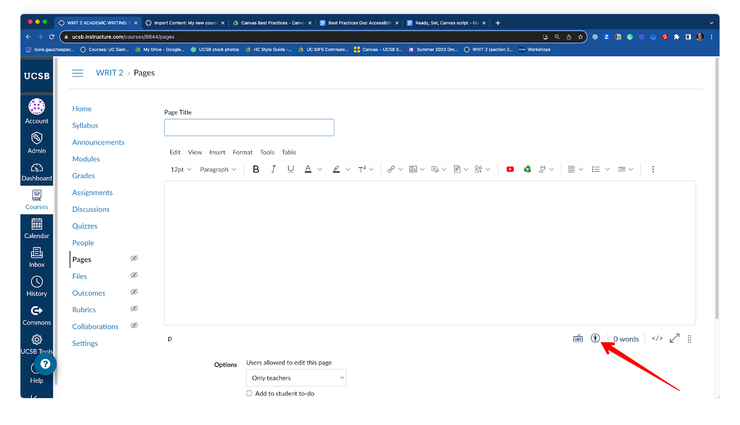
Task: Open Only teachers edit permission dropdown
Action: [x=296, y=378]
